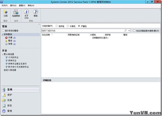Open the search box dropdown arrow

tap(129, 31)
